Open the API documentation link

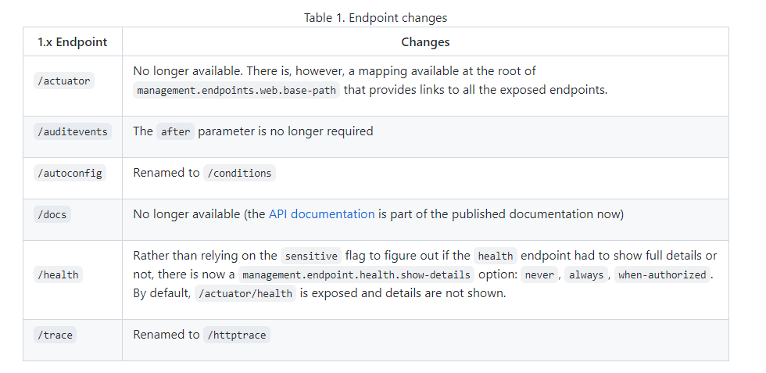(x=321, y=213)
